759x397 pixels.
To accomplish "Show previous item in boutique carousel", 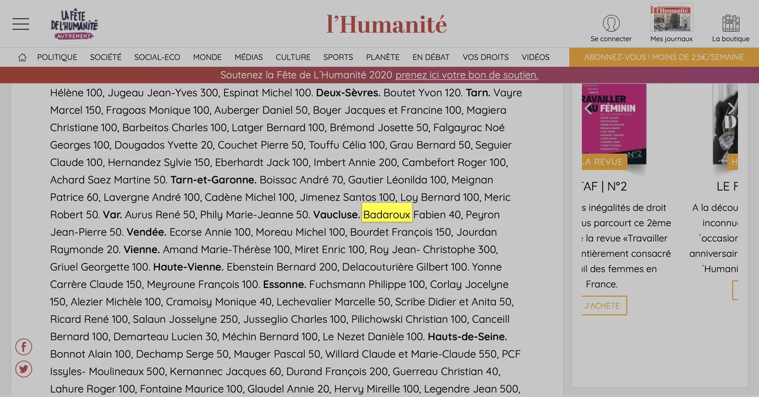I will pyautogui.click(x=588, y=108).
